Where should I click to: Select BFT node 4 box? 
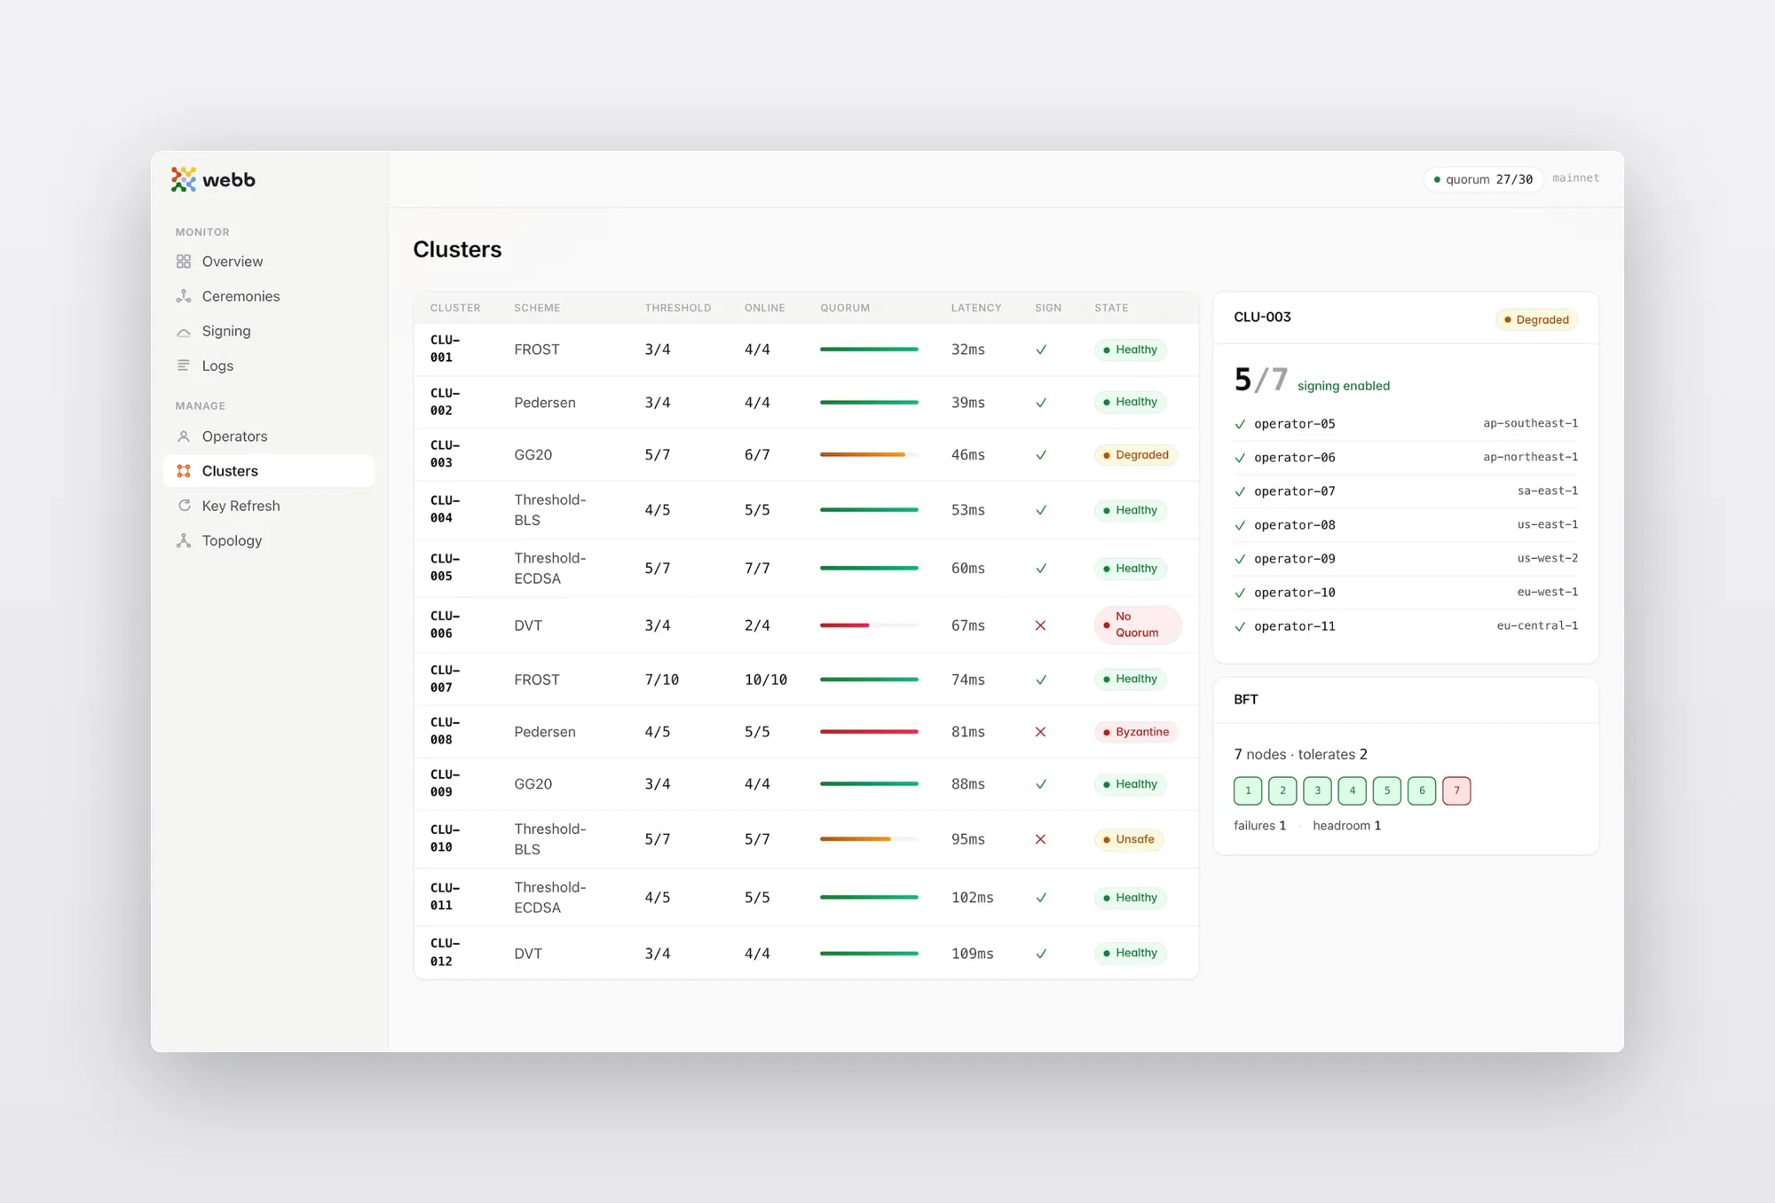tap(1352, 790)
